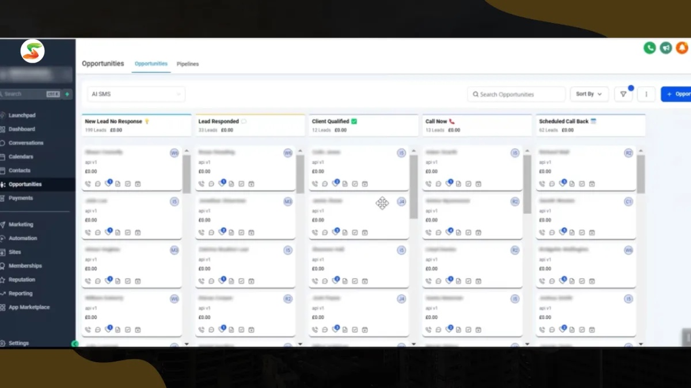Viewport: 691px width, 388px height.
Task: Click scroll-down arrow in New Lead No Response column
Action: click(x=187, y=344)
